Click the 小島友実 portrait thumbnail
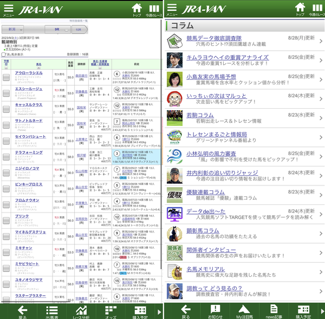 pyautogui.click(x=174, y=79)
